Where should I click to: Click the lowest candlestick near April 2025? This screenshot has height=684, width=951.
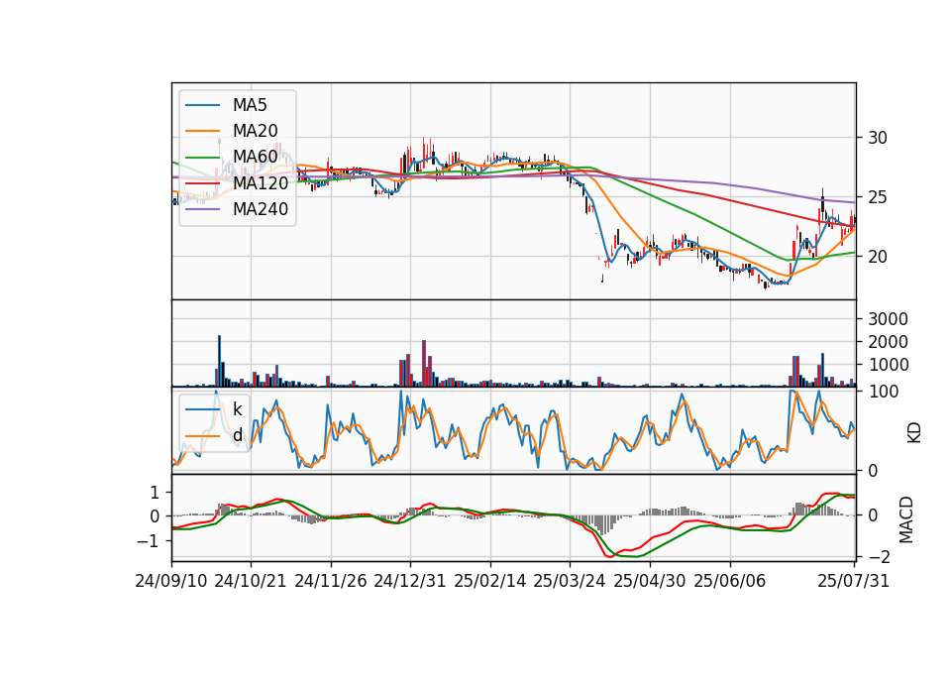point(602,278)
